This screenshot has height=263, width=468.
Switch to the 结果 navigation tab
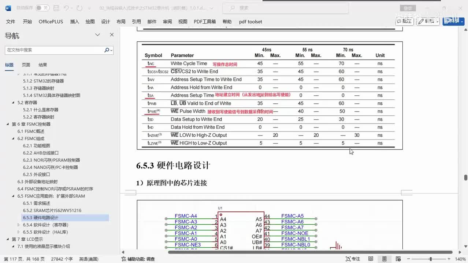[43, 65]
